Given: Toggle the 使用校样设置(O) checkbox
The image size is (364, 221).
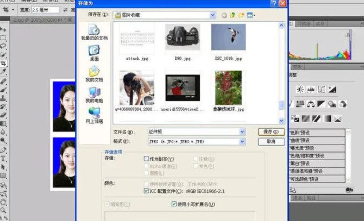Looking at the screenshot, I should [x=146, y=184].
